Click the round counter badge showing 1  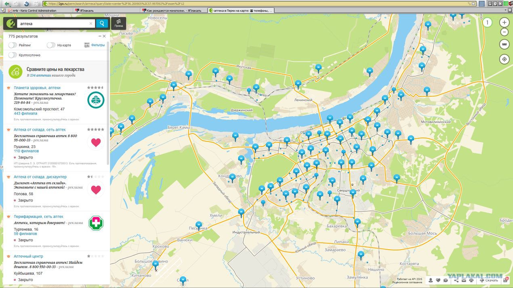click(488, 23)
